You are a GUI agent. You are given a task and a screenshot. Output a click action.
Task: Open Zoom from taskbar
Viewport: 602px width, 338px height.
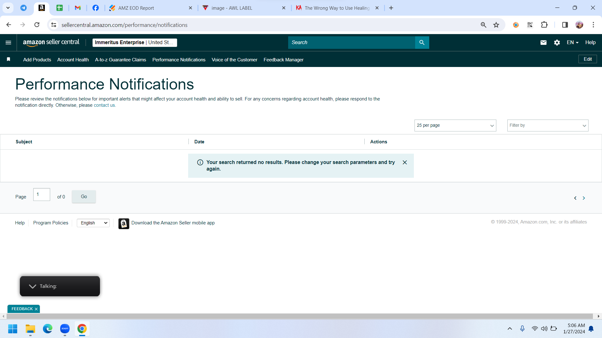pyautogui.click(x=65, y=329)
